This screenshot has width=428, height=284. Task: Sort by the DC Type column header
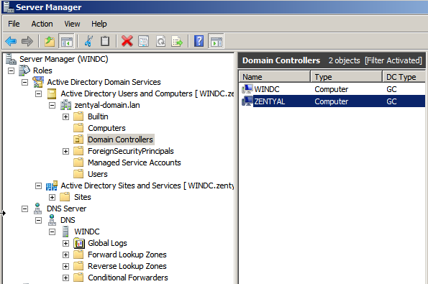404,77
